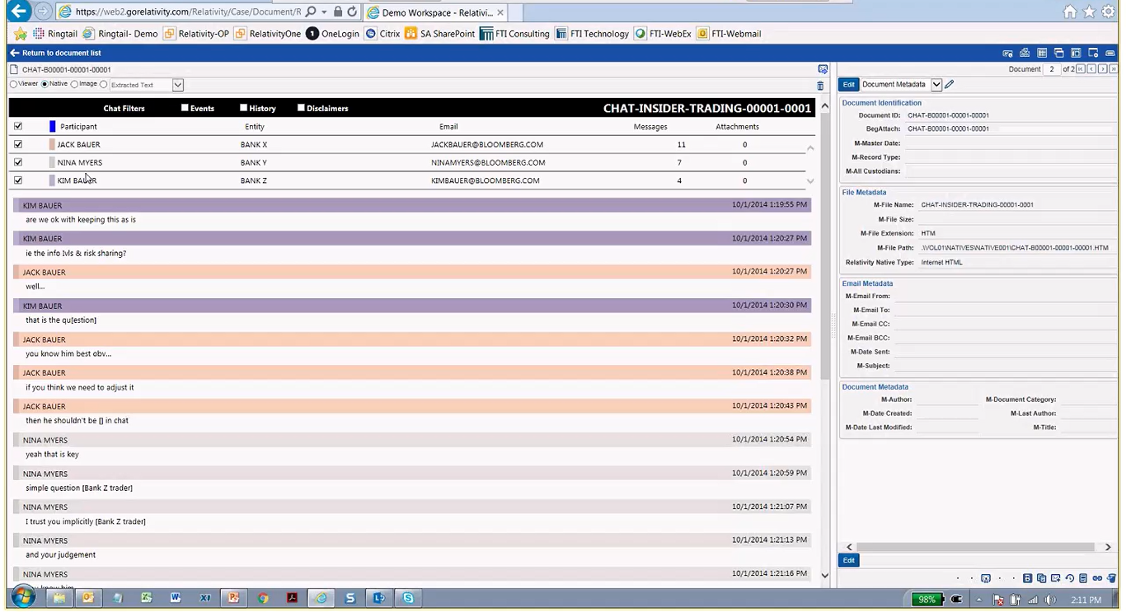1126x612 pixels.
Task: Select the Image viewer radio button
Action: pos(75,84)
